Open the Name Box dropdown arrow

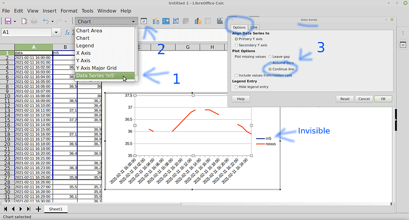(x=56, y=33)
